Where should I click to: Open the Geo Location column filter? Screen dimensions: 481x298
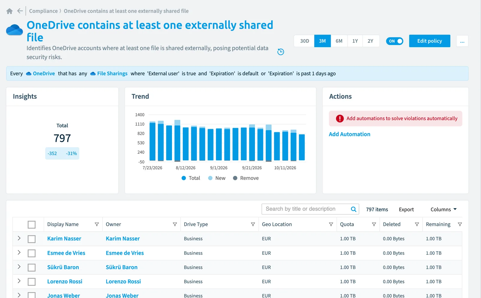pyautogui.click(x=331, y=224)
